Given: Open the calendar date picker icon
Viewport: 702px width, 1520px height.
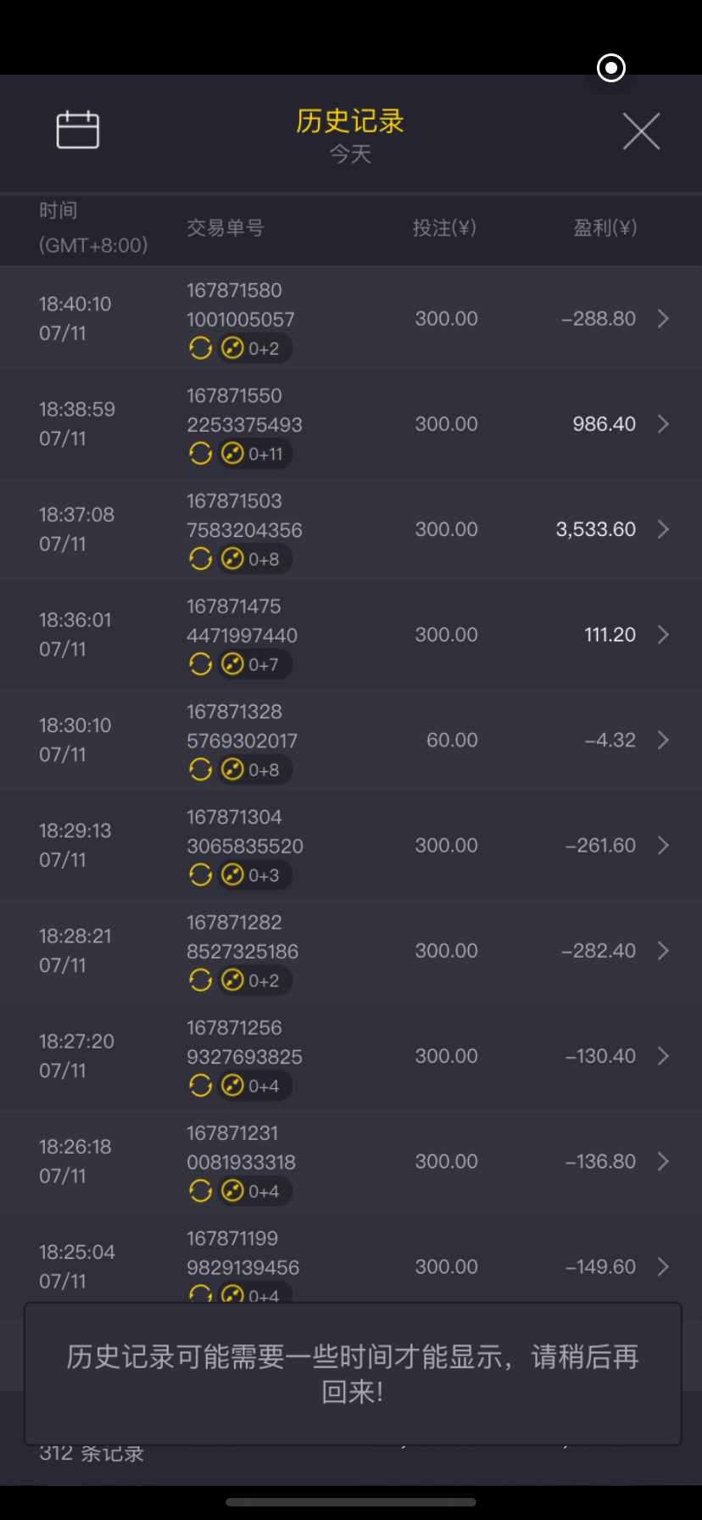Looking at the screenshot, I should tap(78, 131).
